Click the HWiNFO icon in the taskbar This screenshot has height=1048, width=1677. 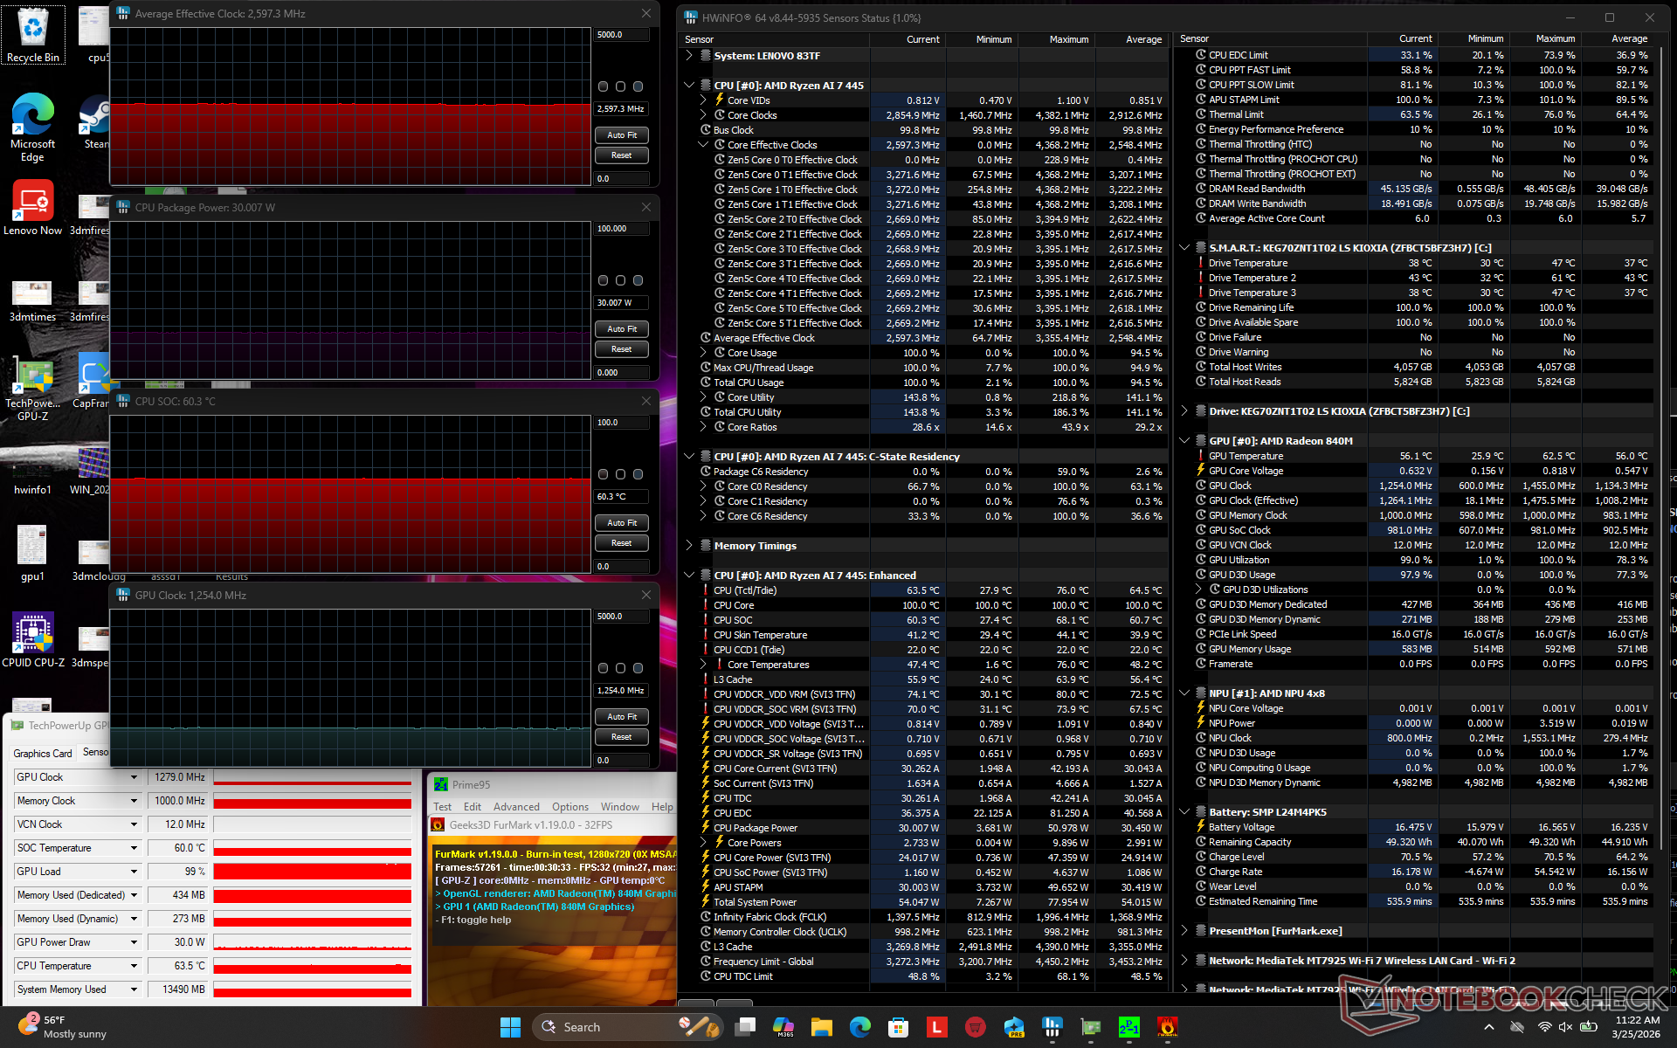point(1052,1027)
